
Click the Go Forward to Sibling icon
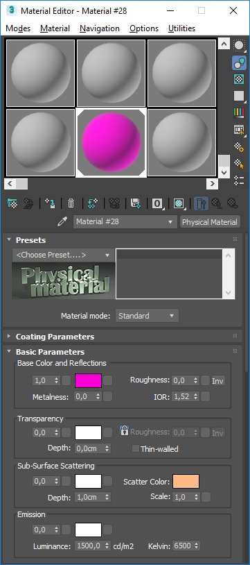pyautogui.click(x=233, y=203)
